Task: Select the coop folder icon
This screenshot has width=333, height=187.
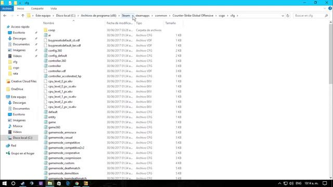Action: coord(45,30)
